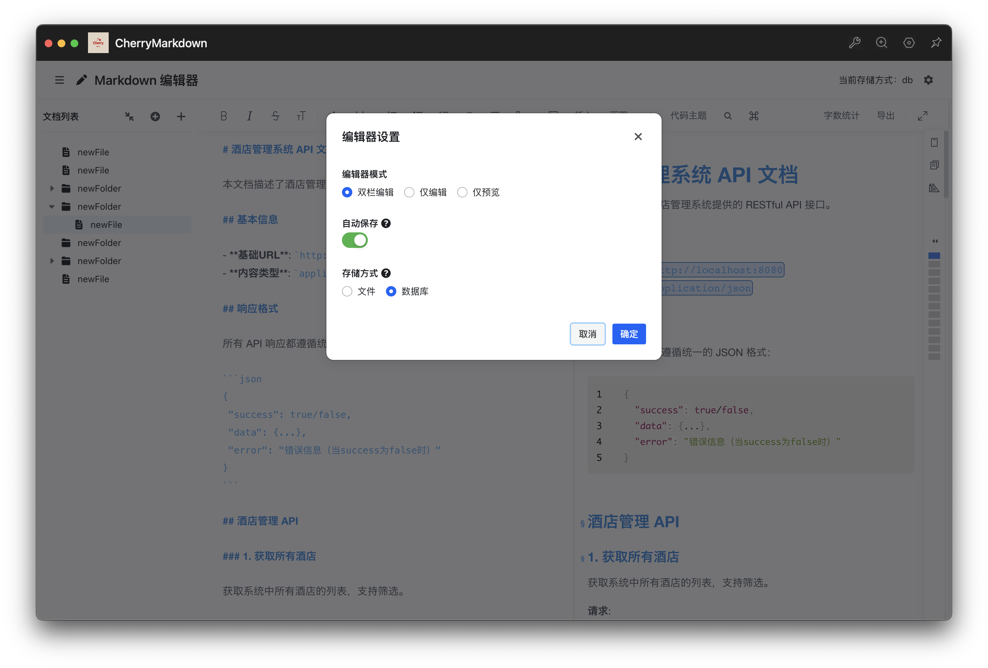Enter fullscreen with the expand arrows icon
Image resolution: width=988 pixels, height=668 pixels.
pyautogui.click(x=923, y=116)
